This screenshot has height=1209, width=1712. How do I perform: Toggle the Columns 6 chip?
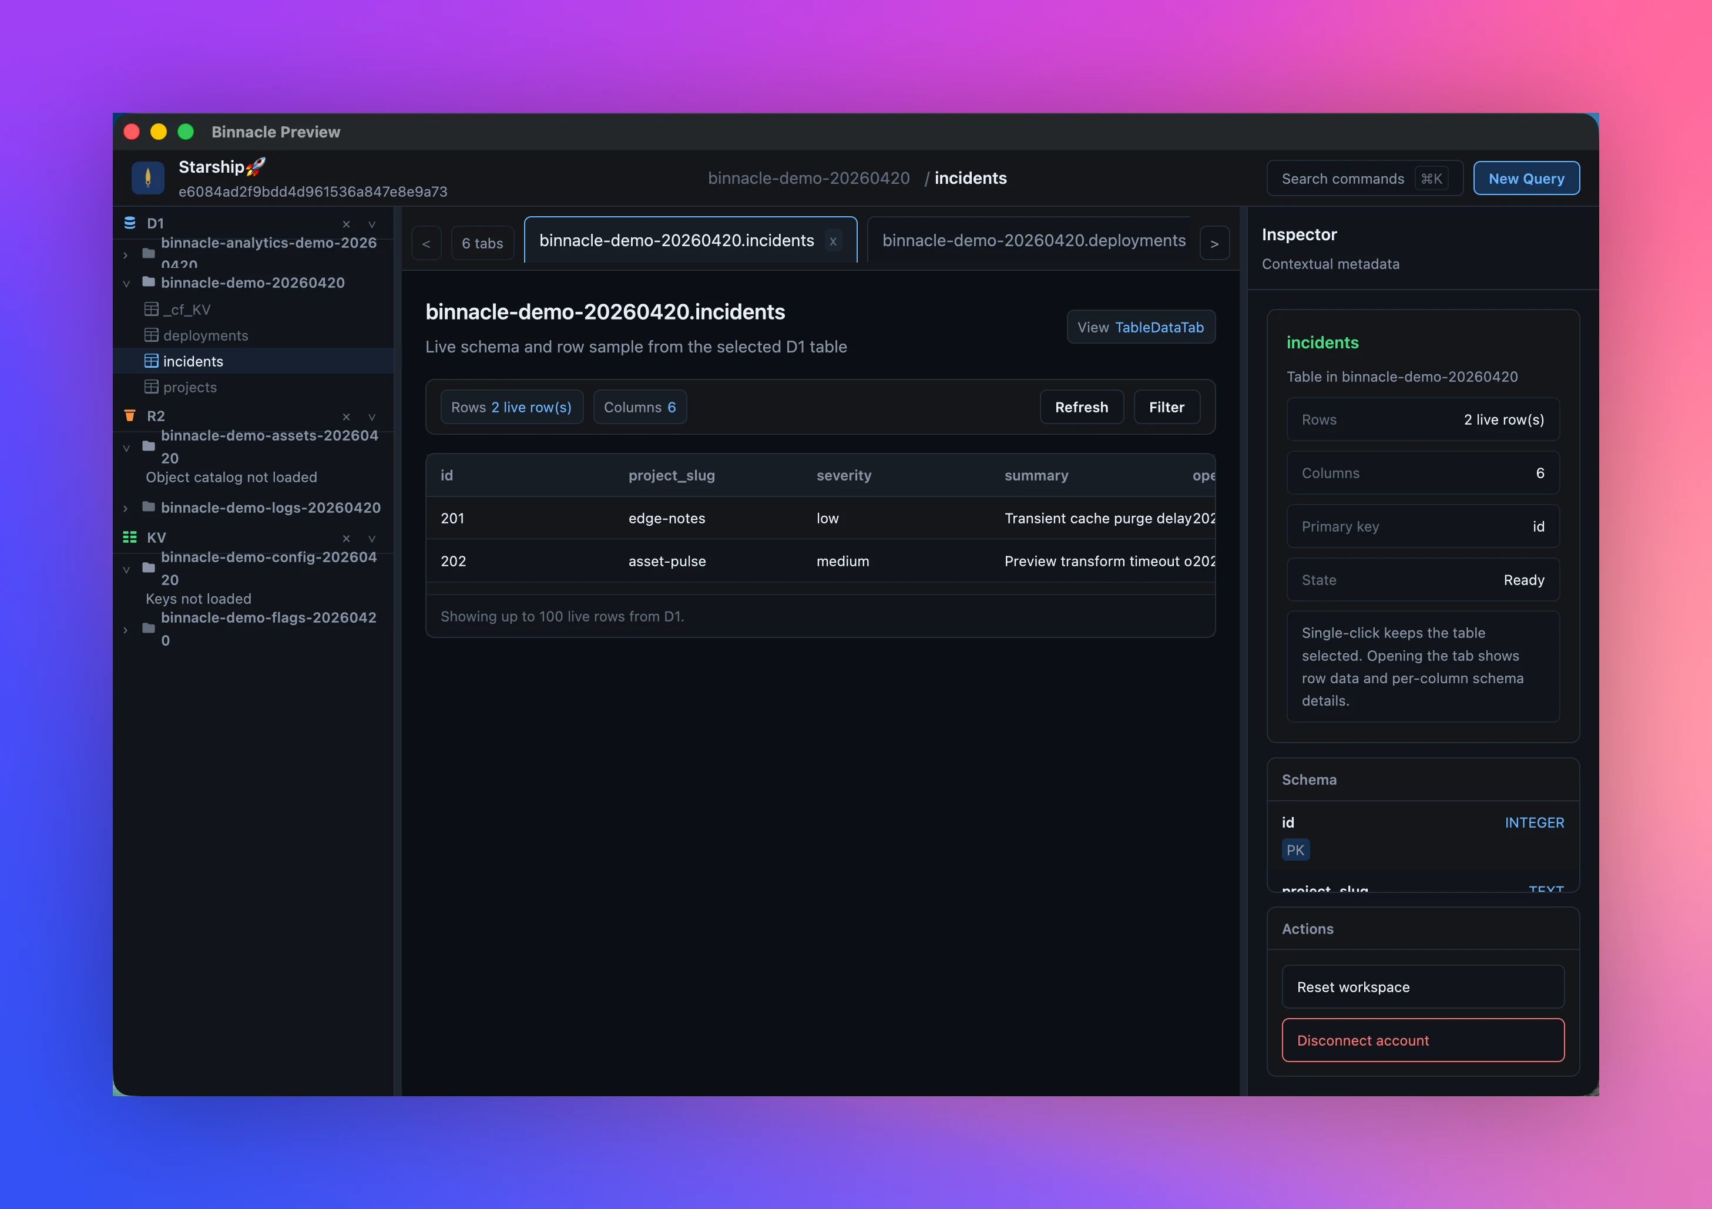(x=640, y=407)
